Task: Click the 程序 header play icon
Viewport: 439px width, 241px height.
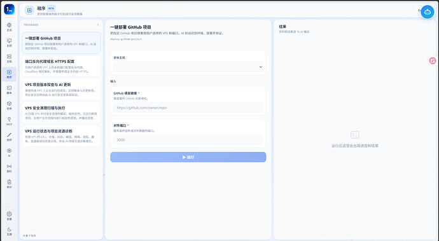Action: coord(29,10)
